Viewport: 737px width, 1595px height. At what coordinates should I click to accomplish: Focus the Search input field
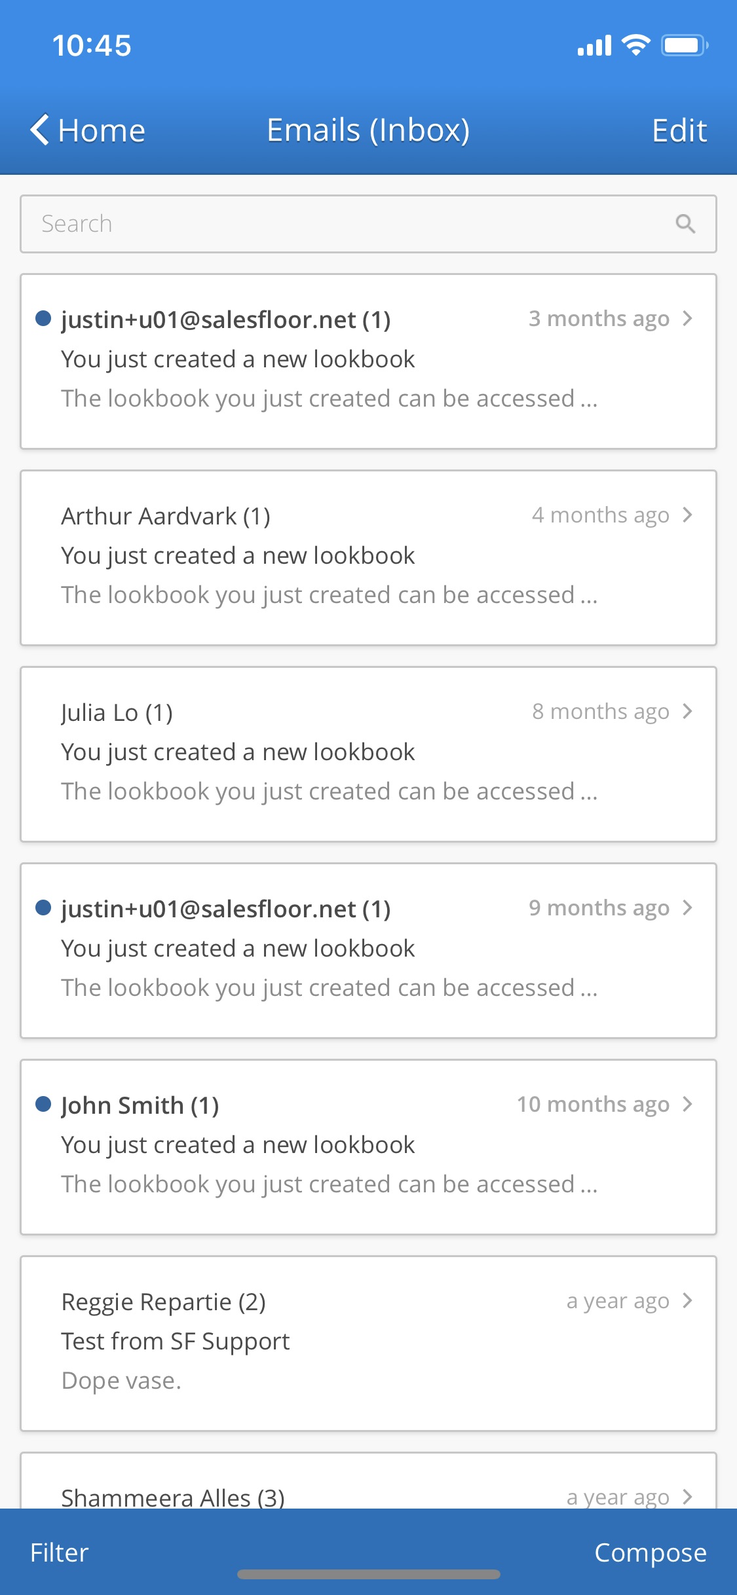click(x=354, y=224)
